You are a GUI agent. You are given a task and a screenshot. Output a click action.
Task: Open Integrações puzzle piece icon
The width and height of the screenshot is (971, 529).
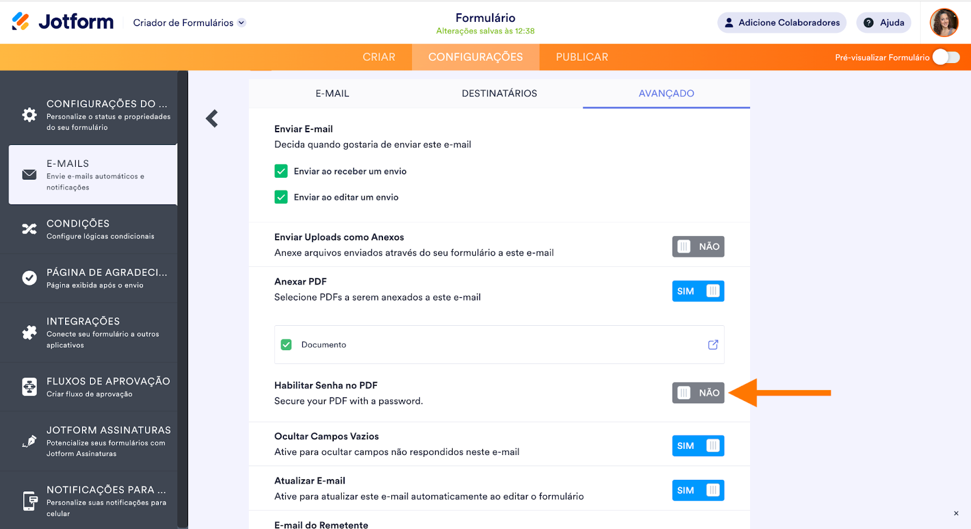[x=29, y=332]
